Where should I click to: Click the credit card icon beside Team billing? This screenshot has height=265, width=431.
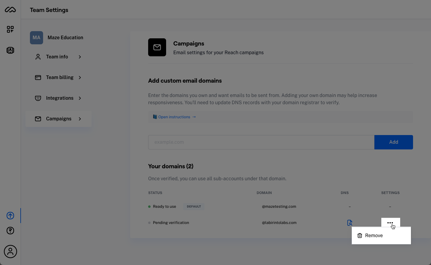coord(38,77)
